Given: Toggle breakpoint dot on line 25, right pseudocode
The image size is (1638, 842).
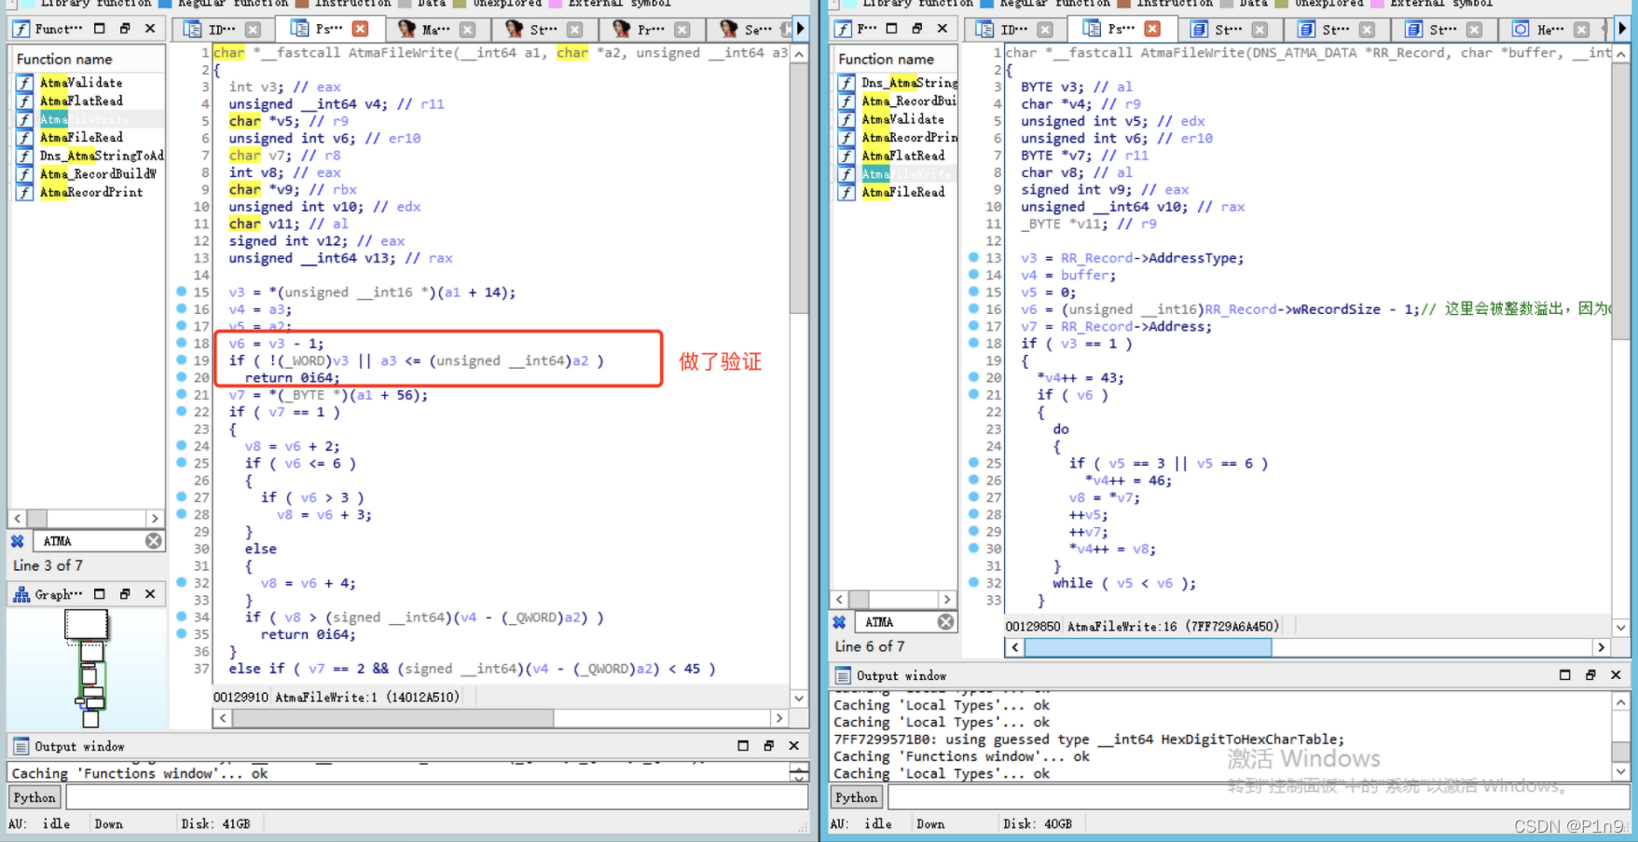Looking at the screenshot, I should 973,462.
